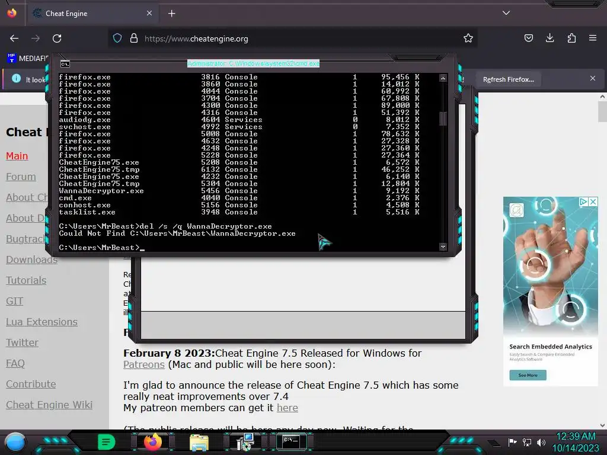Open a new browser tab
This screenshot has width=607, height=455.
pyautogui.click(x=171, y=14)
